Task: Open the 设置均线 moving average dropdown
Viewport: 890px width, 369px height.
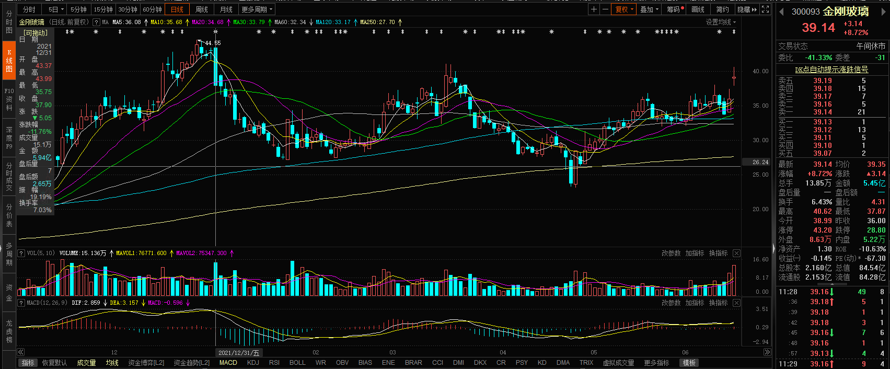Action: [x=721, y=22]
